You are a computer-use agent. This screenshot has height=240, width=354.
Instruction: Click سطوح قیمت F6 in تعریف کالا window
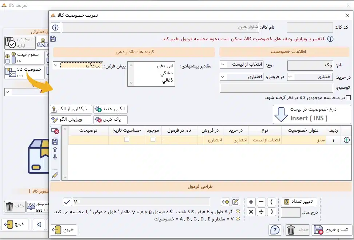pyautogui.click(x=24, y=58)
